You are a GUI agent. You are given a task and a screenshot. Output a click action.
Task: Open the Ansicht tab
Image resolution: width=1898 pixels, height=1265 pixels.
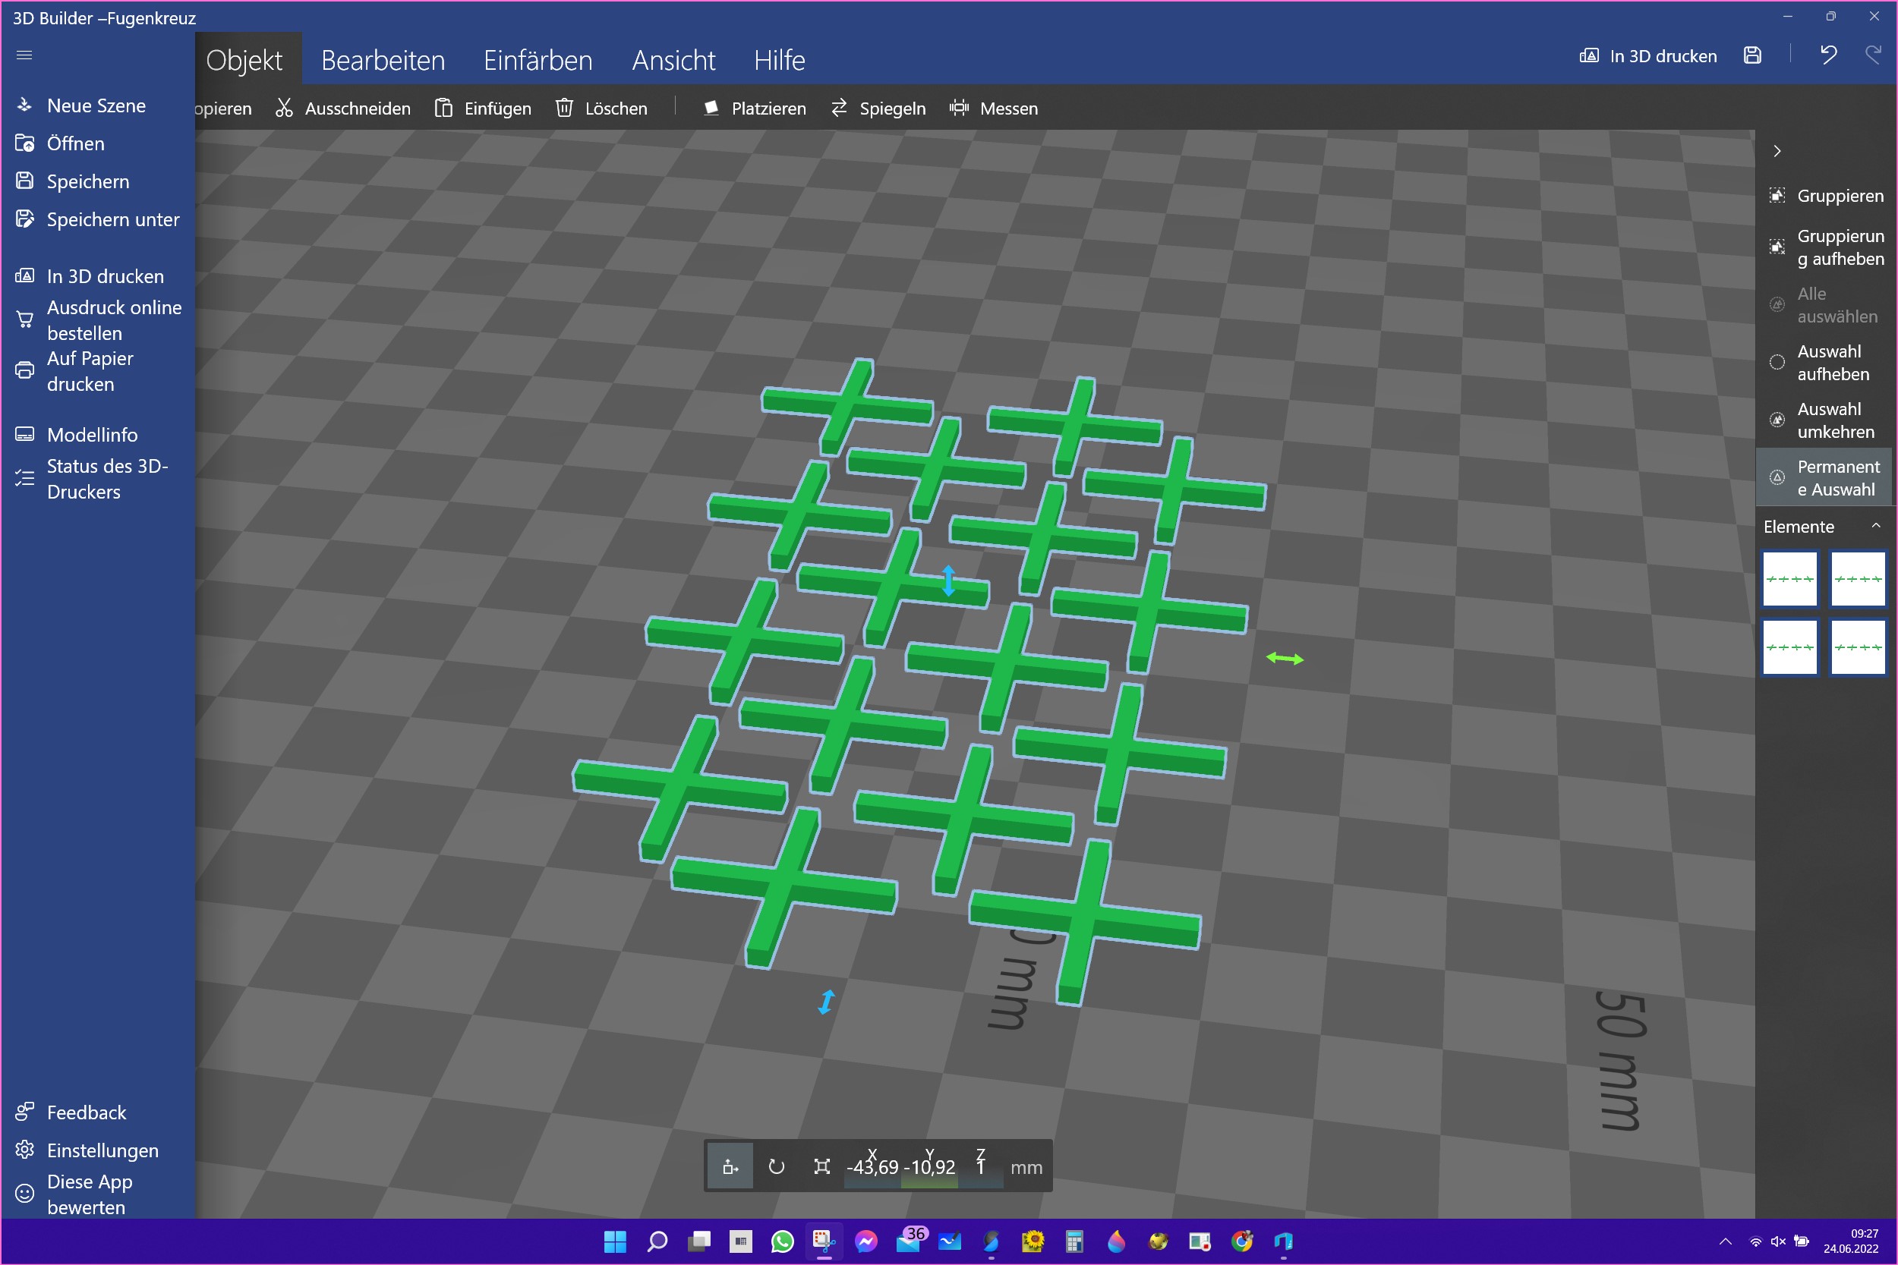(x=674, y=61)
